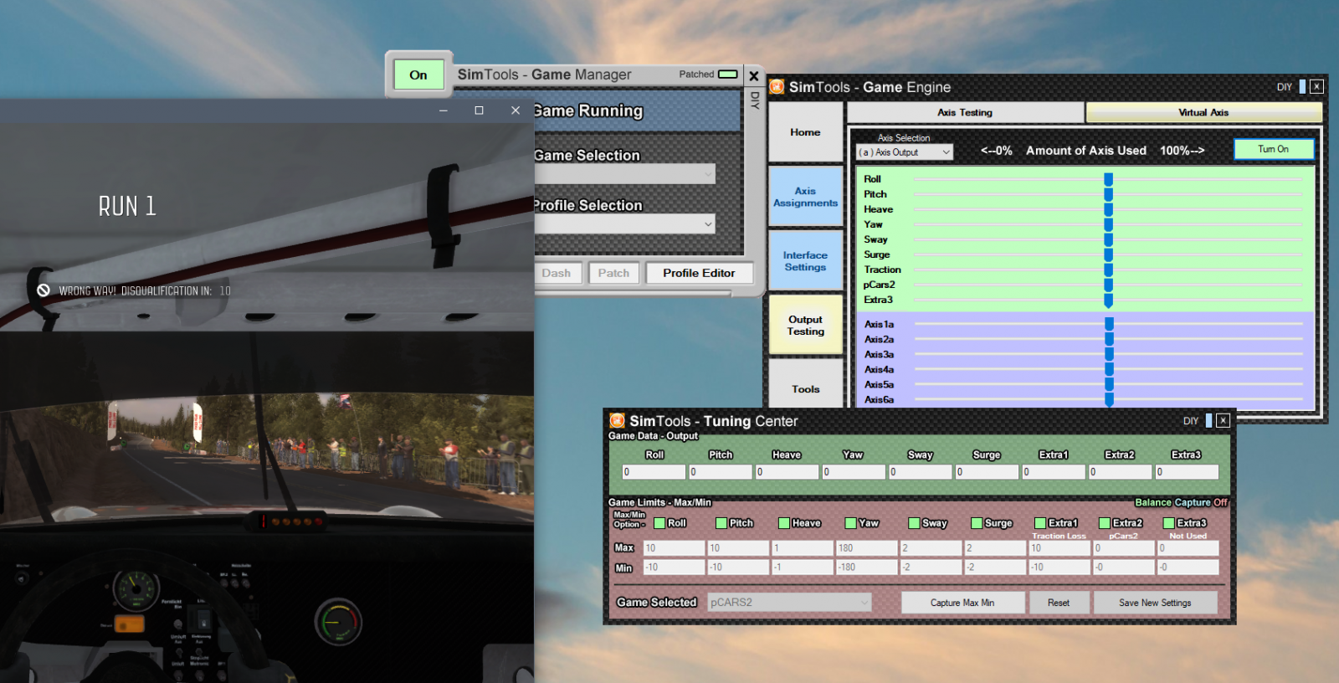Click the blue DIY bar in Game Engine title
Screen dimensions: 1339x683
[x=1302, y=86]
